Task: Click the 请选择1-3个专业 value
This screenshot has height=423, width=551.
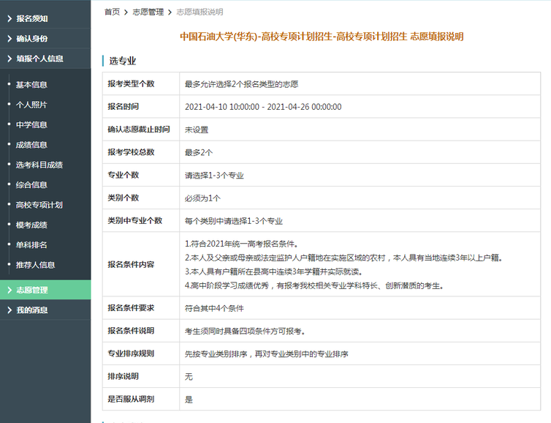Action: point(214,175)
